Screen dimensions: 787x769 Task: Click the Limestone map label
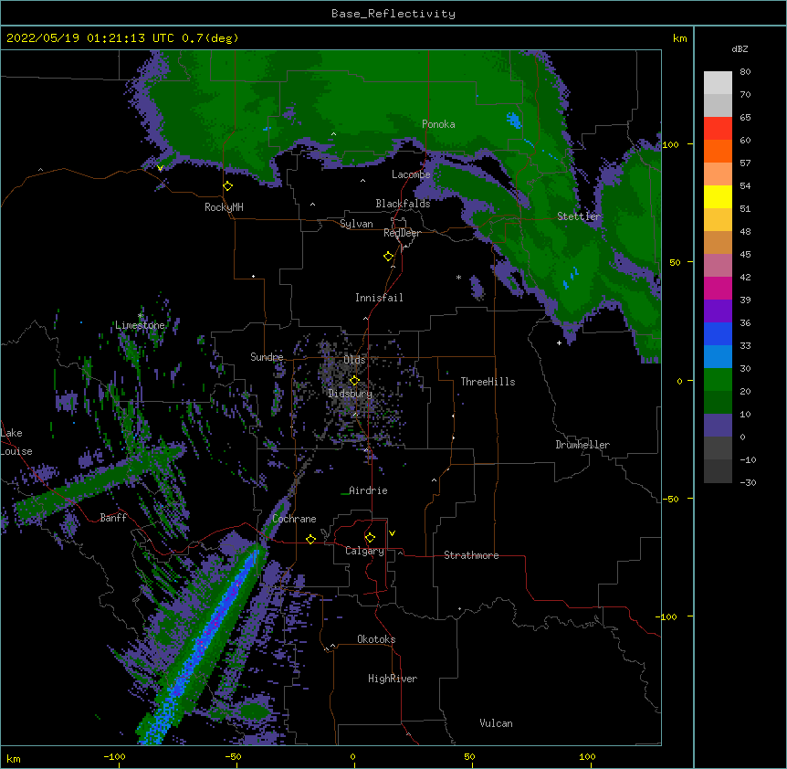[140, 325]
